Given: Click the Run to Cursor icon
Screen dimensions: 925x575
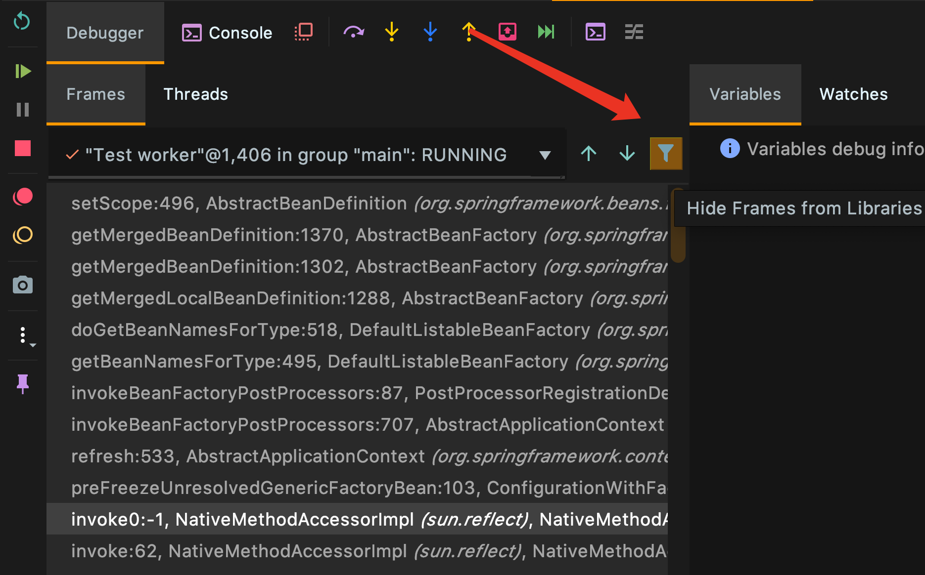Looking at the screenshot, I should pos(546,32).
